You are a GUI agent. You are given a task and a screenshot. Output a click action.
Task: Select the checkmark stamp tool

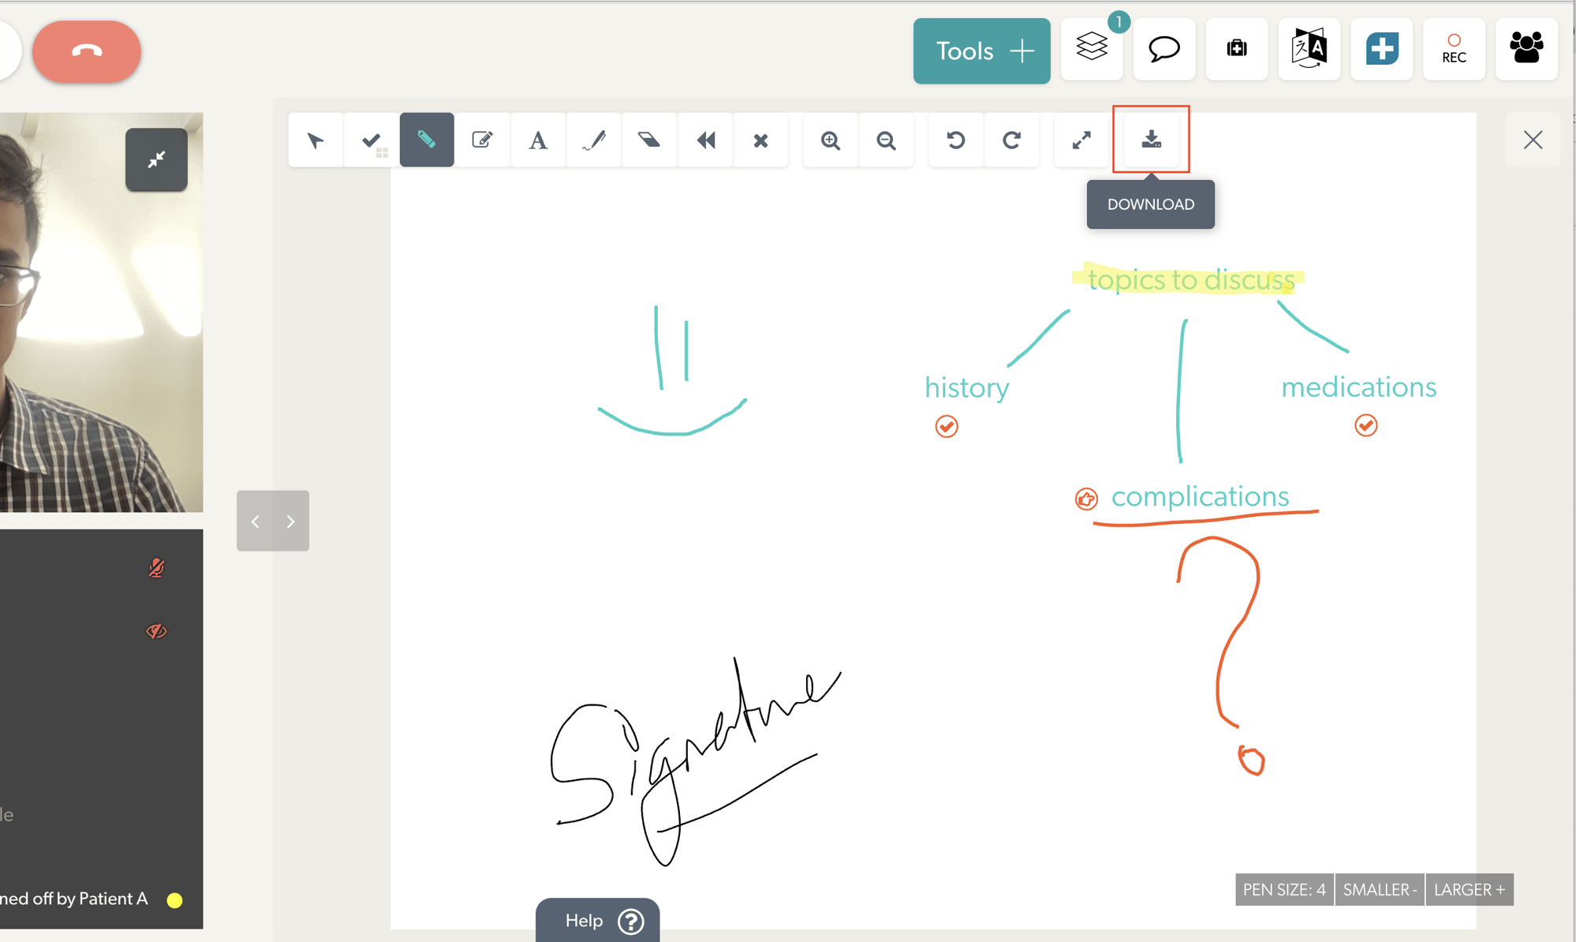pos(372,140)
